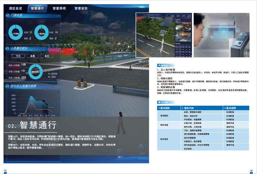
Task: Open the face recognition photo thumbnail
Action: click(221, 35)
